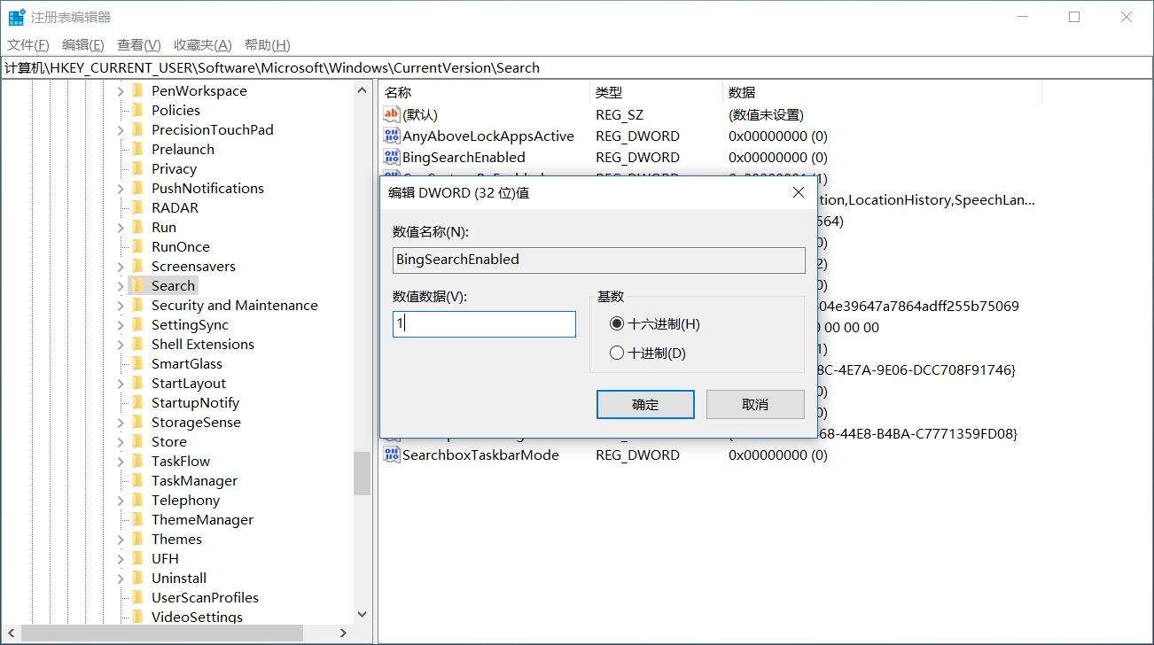Click the Themes folder icon

click(139, 539)
